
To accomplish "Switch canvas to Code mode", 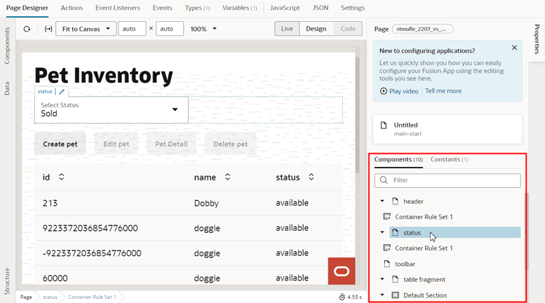I will (348, 29).
